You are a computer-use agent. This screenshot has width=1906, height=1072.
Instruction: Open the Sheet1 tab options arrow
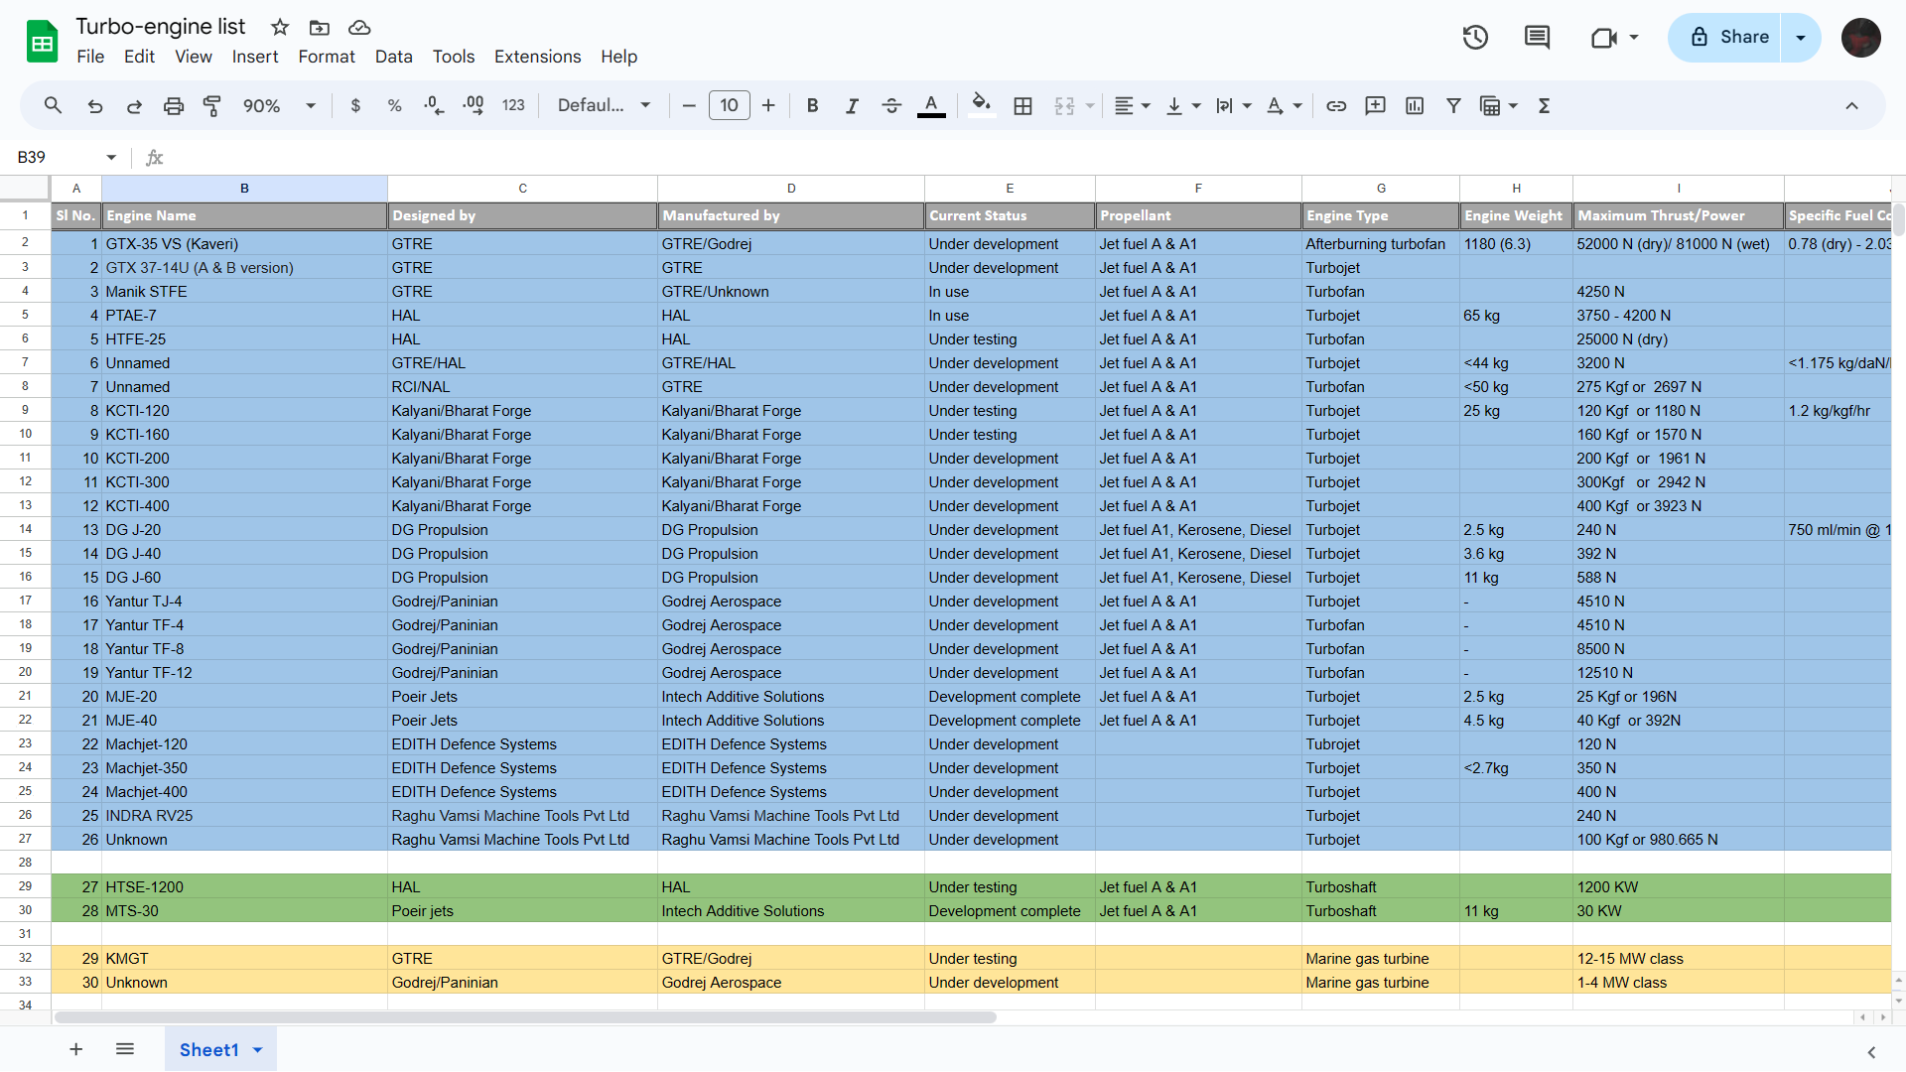[258, 1050]
